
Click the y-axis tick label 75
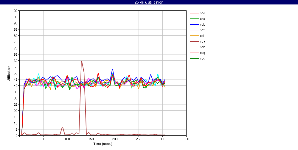(x=16, y=42)
